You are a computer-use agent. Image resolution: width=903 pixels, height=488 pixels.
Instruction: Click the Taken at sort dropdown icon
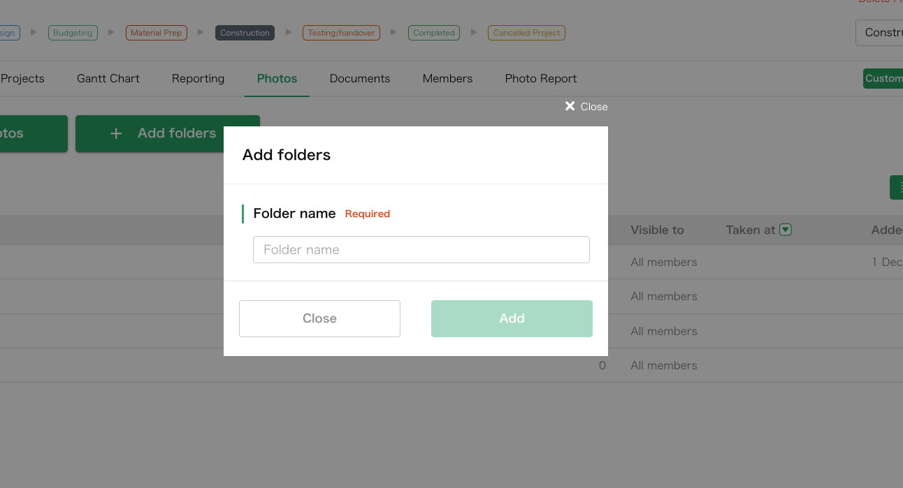[786, 230]
